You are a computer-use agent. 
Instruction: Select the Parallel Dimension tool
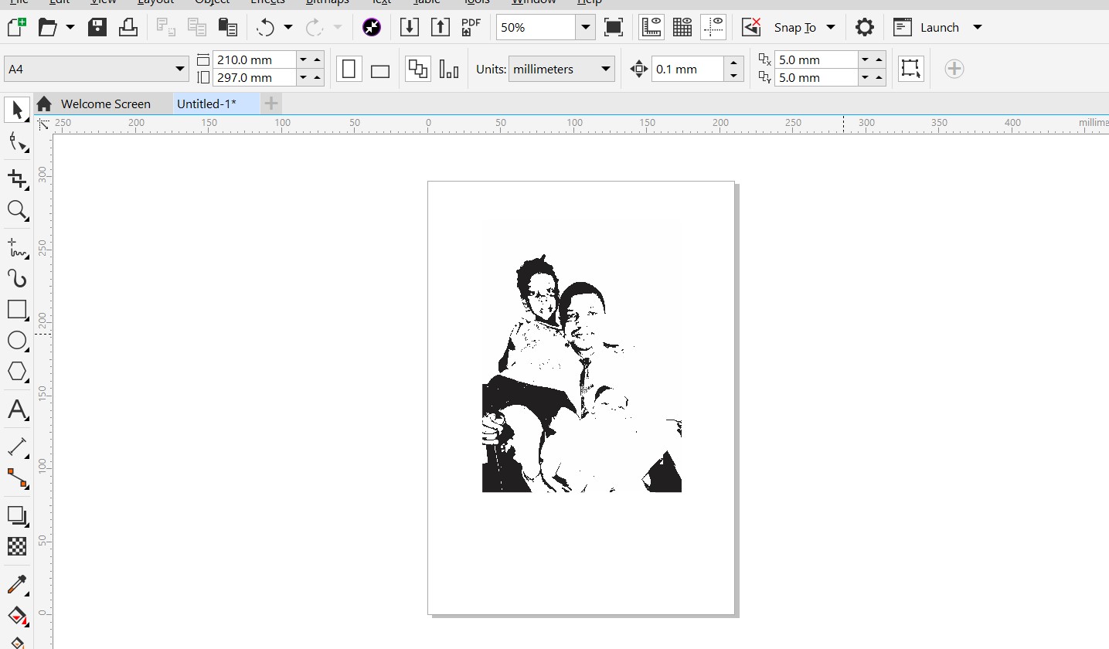[17, 447]
